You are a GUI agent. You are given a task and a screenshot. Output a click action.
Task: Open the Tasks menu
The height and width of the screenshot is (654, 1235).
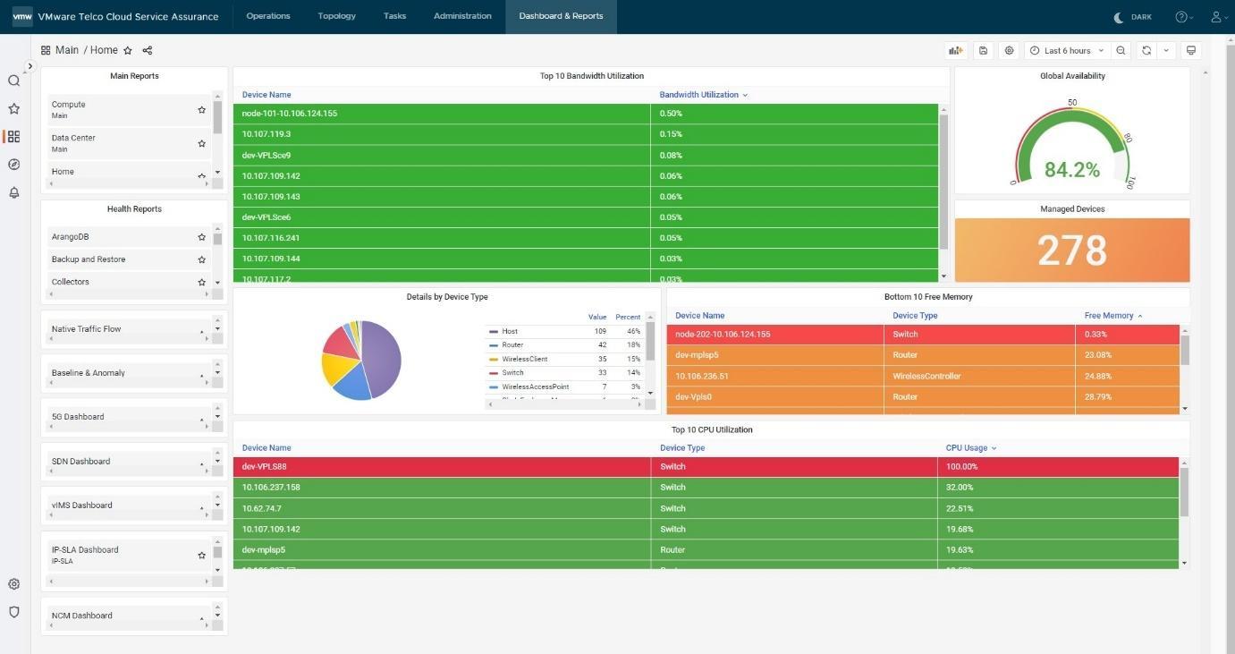(x=394, y=16)
